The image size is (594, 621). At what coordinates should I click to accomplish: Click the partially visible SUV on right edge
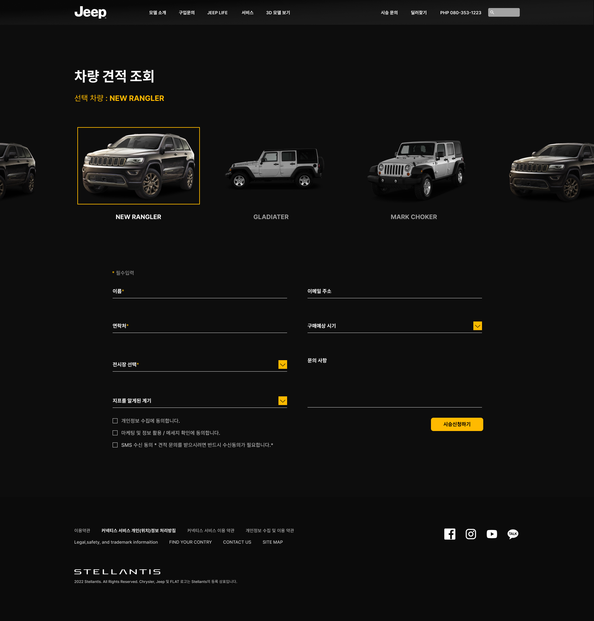(551, 172)
